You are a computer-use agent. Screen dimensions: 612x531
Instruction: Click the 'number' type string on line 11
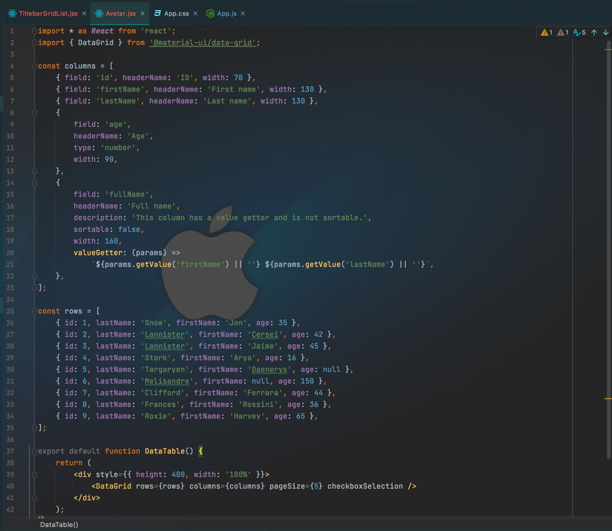click(118, 148)
